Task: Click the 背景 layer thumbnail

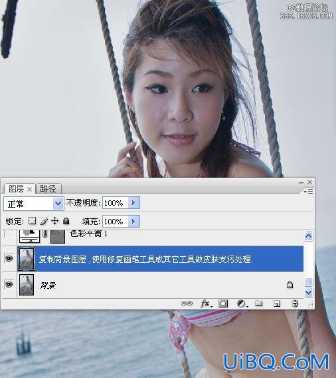Action: coord(27,285)
